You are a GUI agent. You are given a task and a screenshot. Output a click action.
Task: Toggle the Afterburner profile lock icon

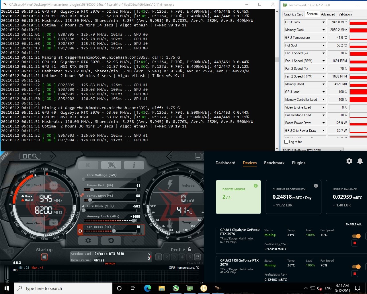(x=189, y=249)
